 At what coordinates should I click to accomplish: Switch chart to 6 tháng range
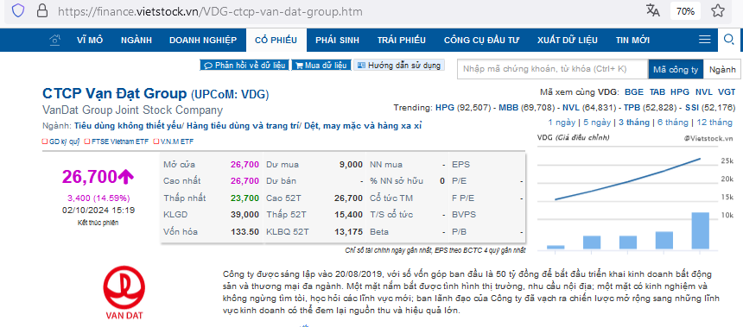pos(672,123)
